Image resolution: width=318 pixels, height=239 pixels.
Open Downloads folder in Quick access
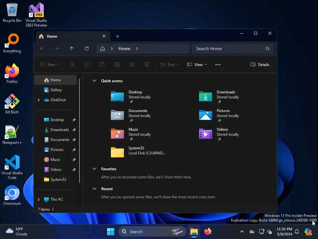[x=219, y=96]
